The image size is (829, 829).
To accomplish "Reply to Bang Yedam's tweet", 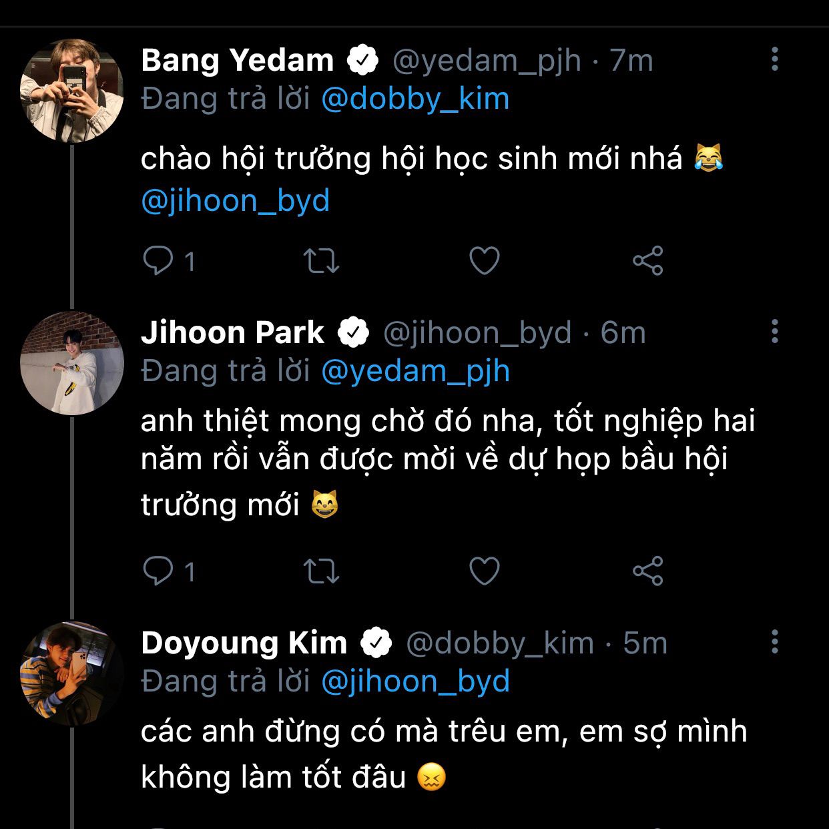I will pyautogui.click(x=158, y=260).
